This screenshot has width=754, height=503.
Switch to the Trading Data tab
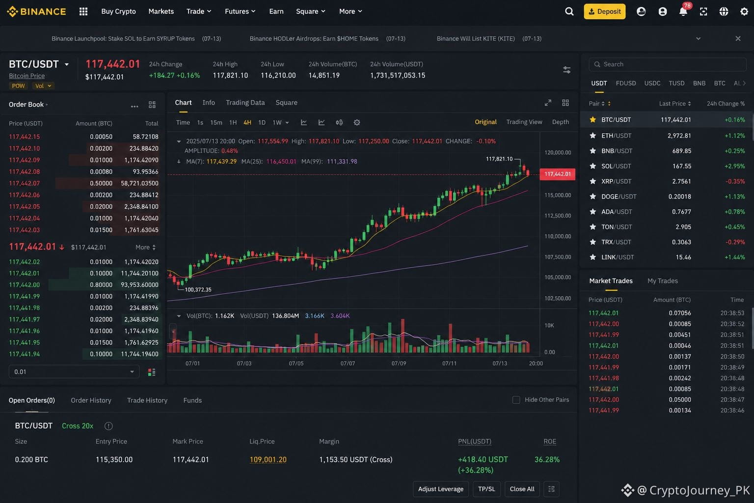pos(245,103)
